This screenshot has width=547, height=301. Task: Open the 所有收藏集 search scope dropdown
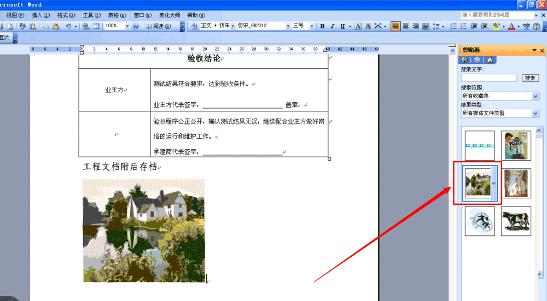click(x=536, y=96)
